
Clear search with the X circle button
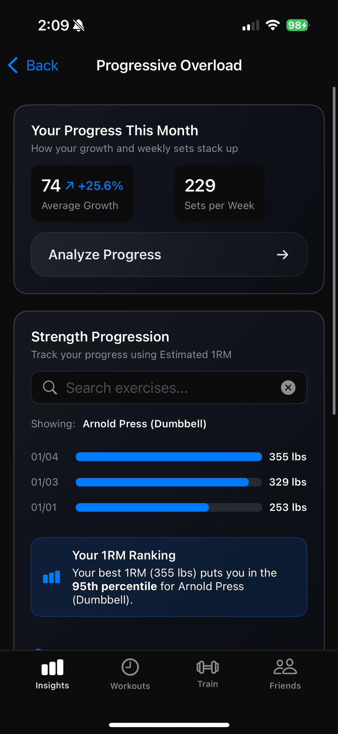click(288, 387)
